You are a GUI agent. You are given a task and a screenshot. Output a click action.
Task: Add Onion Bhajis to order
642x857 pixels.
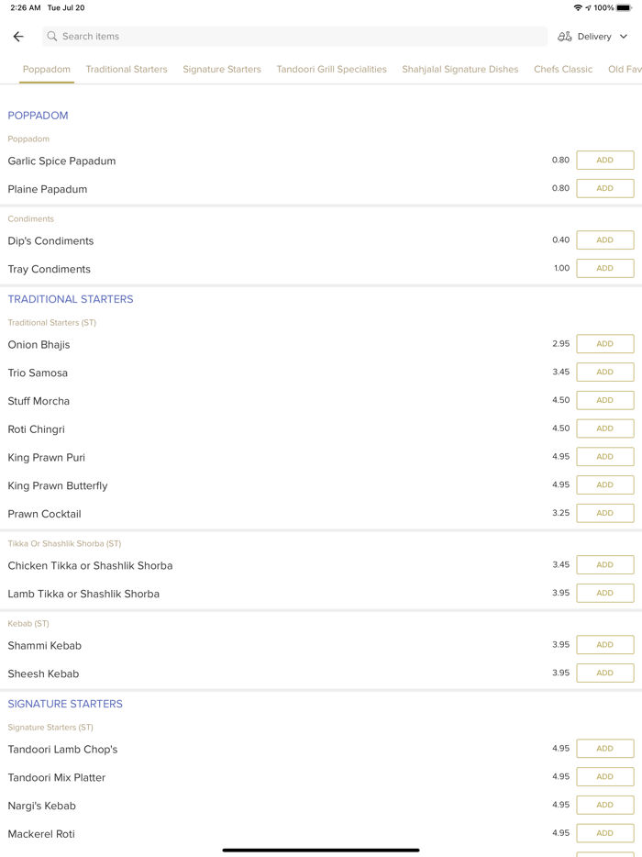[604, 344]
